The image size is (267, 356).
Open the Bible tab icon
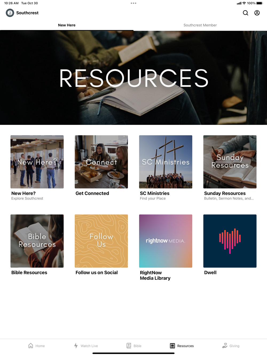tap(129, 346)
